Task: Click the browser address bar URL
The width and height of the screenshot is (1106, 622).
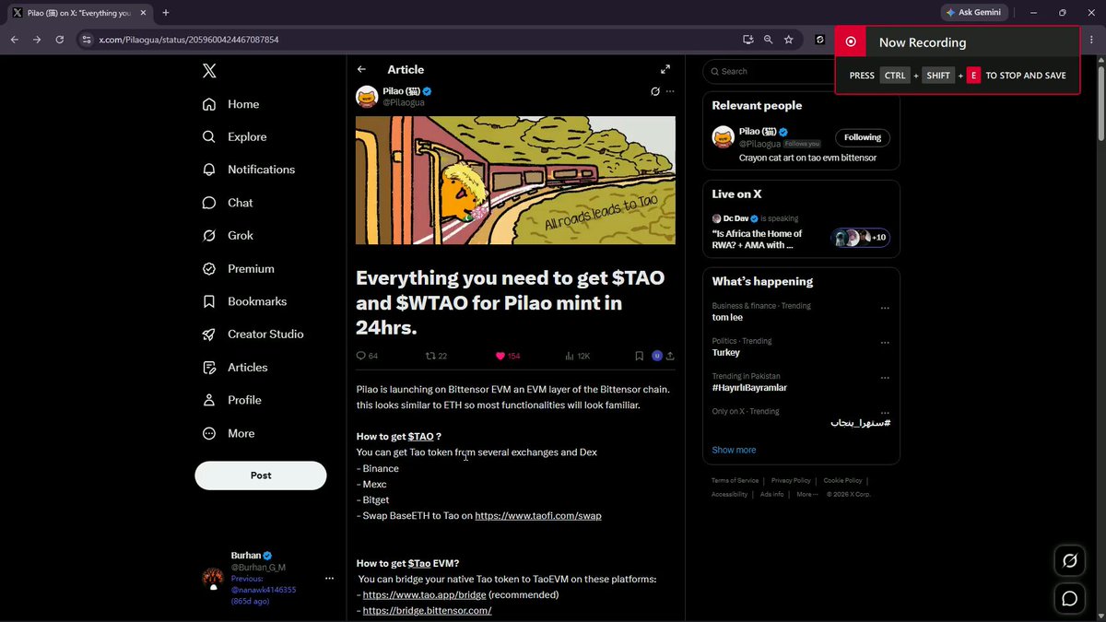Action: click(x=189, y=40)
